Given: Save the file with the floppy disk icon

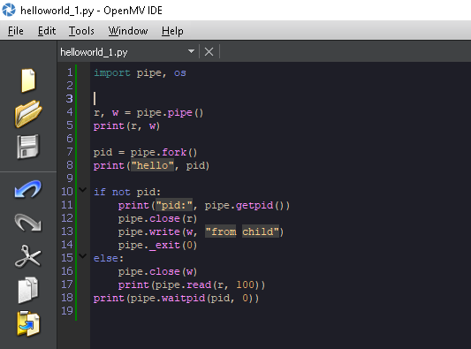Looking at the screenshot, I should click(x=28, y=147).
